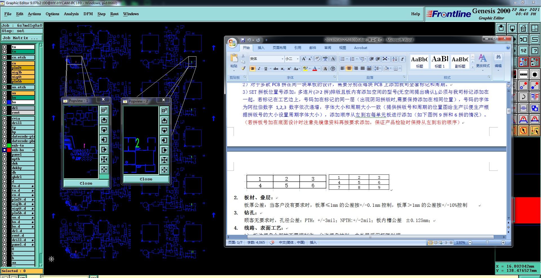The height and width of the screenshot is (278, 541).
Task: Open the underline style dropdown arrow
Action: [x=270, y=69]
